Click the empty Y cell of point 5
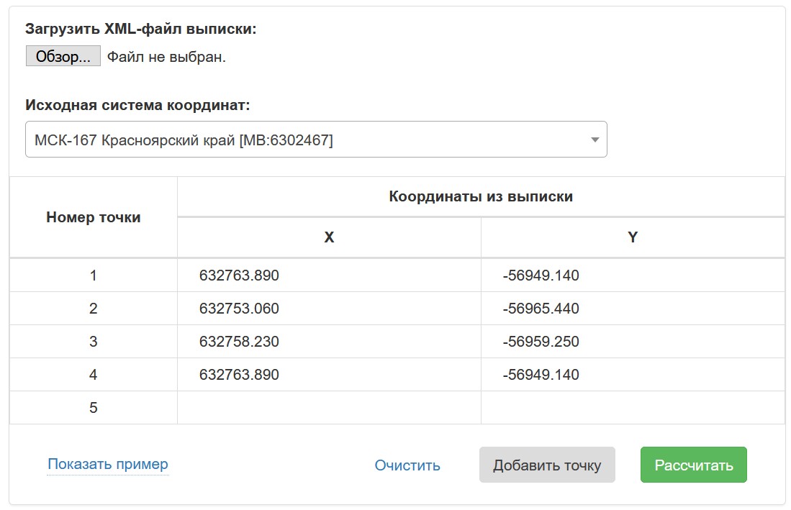The height and width of the screenshot is (510, 791). [632, 406]
